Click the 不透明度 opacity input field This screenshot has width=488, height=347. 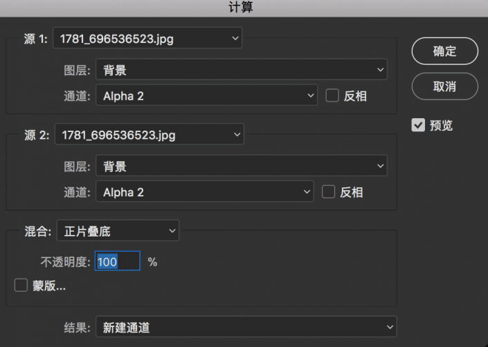point(117,262)
